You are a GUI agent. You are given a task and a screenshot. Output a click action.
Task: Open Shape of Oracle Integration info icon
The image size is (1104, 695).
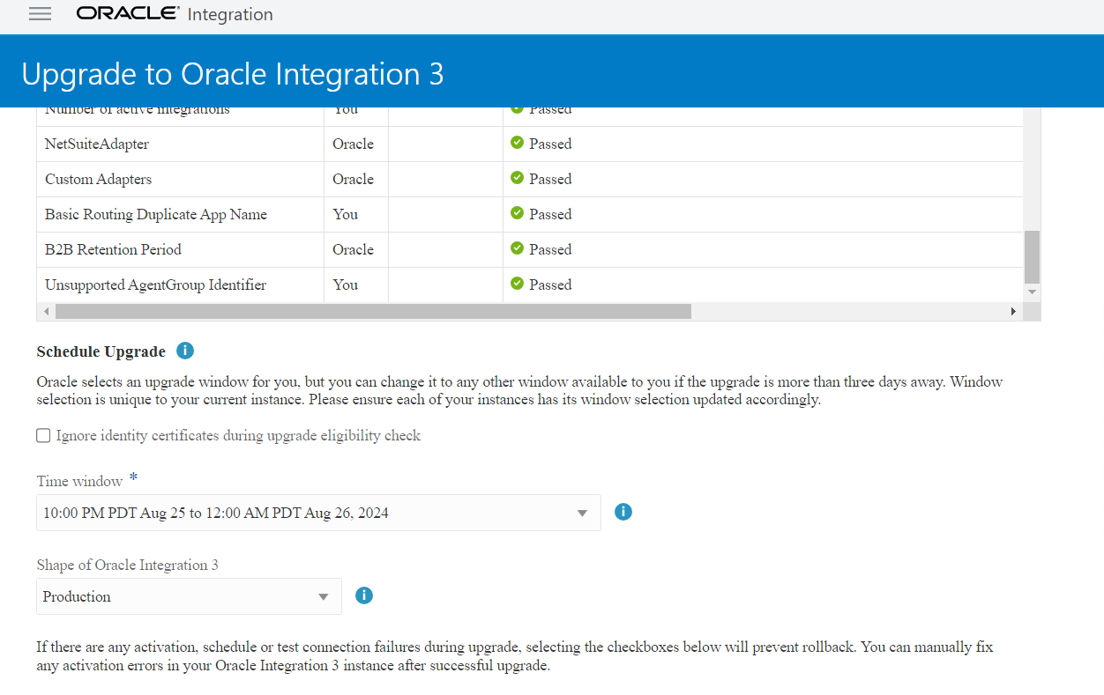coord(364,595)
